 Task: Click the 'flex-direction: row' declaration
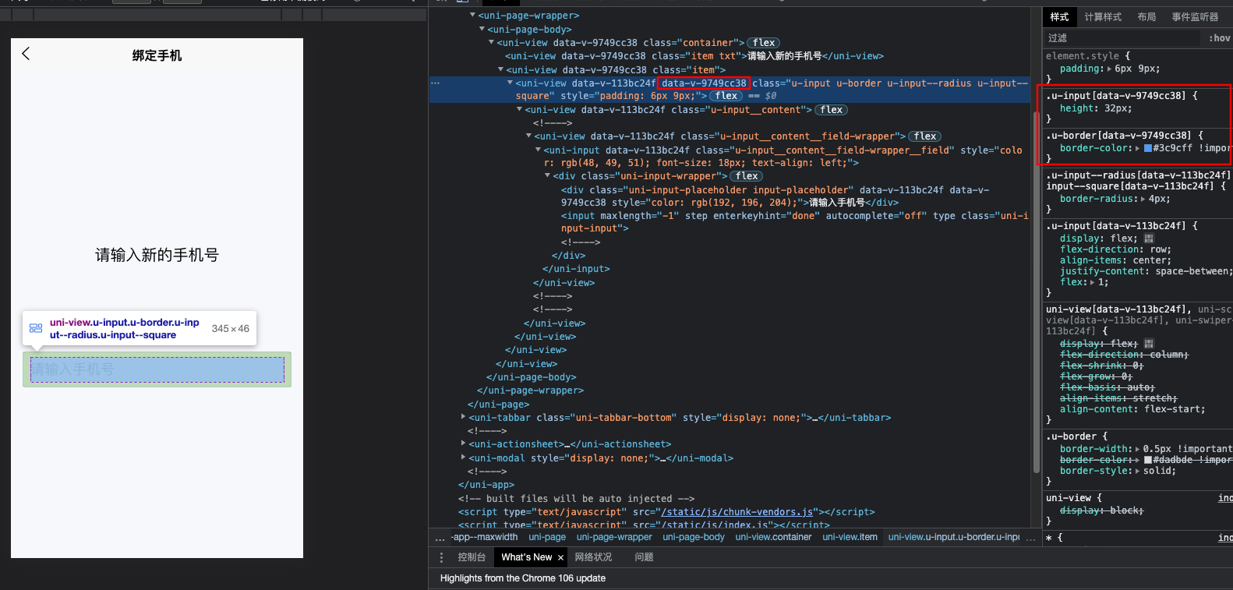click(1115, 249)
